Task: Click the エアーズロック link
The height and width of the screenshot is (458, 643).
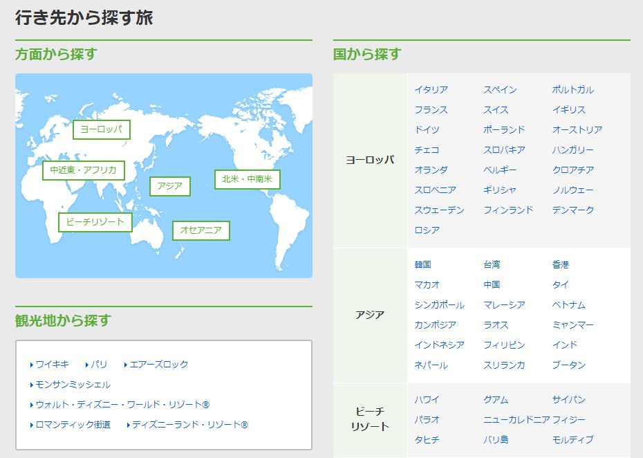Action: [x=159, y=364]
